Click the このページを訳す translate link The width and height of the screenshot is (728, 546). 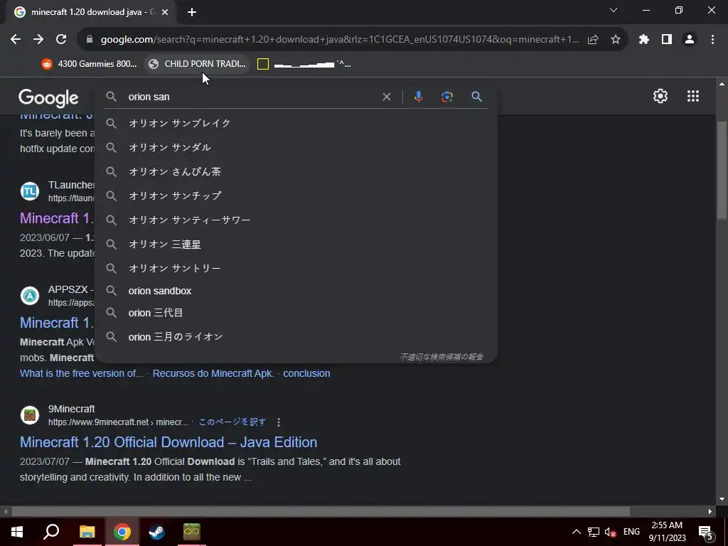232,422
